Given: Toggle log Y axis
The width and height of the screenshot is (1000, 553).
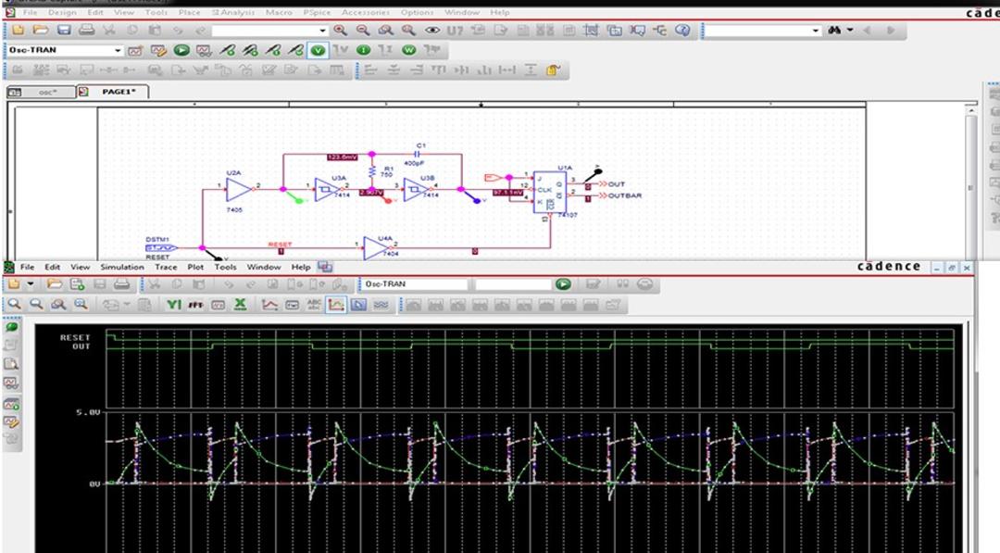Looking at the screenshot, I should click(x=174, y=304).
